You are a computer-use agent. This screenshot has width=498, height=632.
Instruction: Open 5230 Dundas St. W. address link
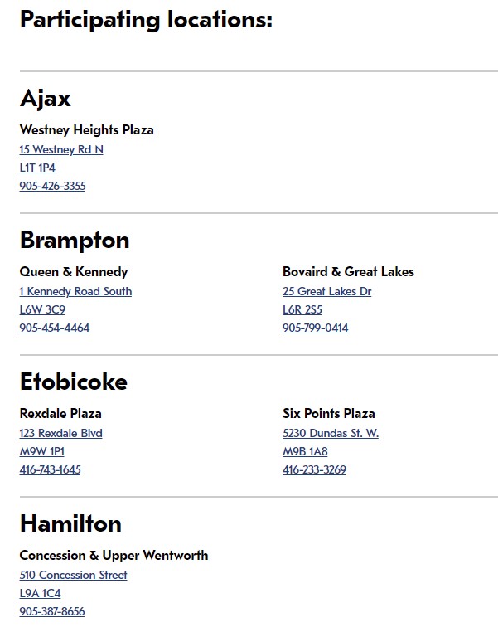point(331,433)
